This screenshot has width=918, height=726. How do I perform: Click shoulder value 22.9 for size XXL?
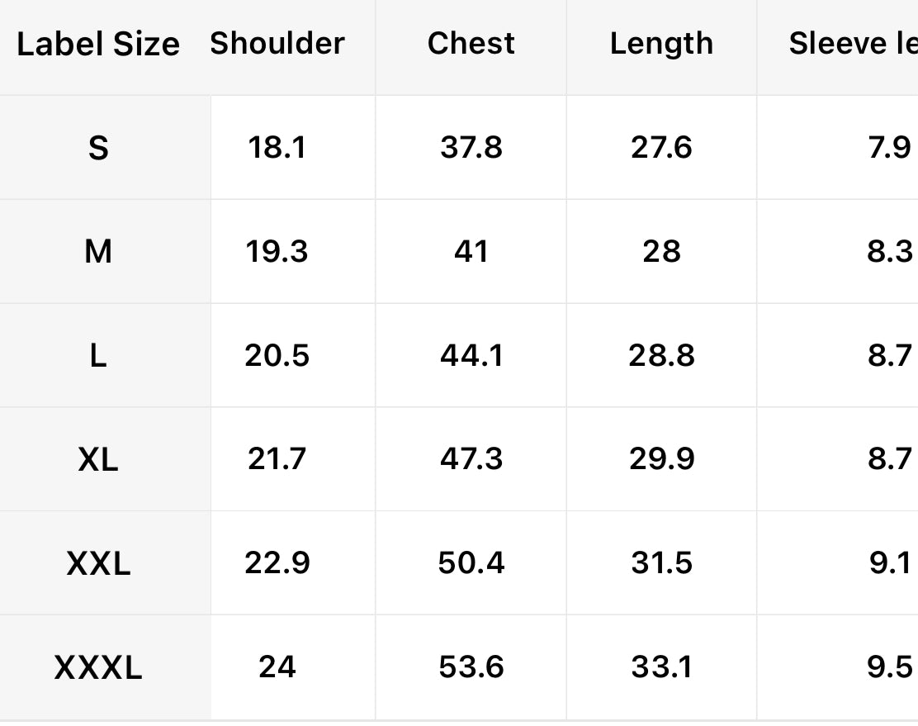pyautogui.click(x=277, y=563)
